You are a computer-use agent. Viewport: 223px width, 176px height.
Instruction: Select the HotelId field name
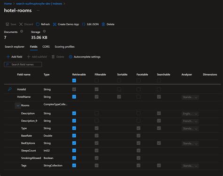pyautogui.click(x=22, y=89)
